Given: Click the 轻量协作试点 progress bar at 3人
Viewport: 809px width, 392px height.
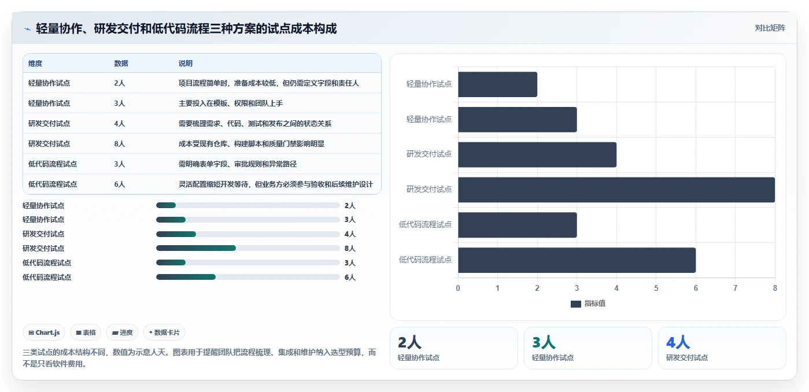Looking at the screenshot, I should (x=247, y=220).
